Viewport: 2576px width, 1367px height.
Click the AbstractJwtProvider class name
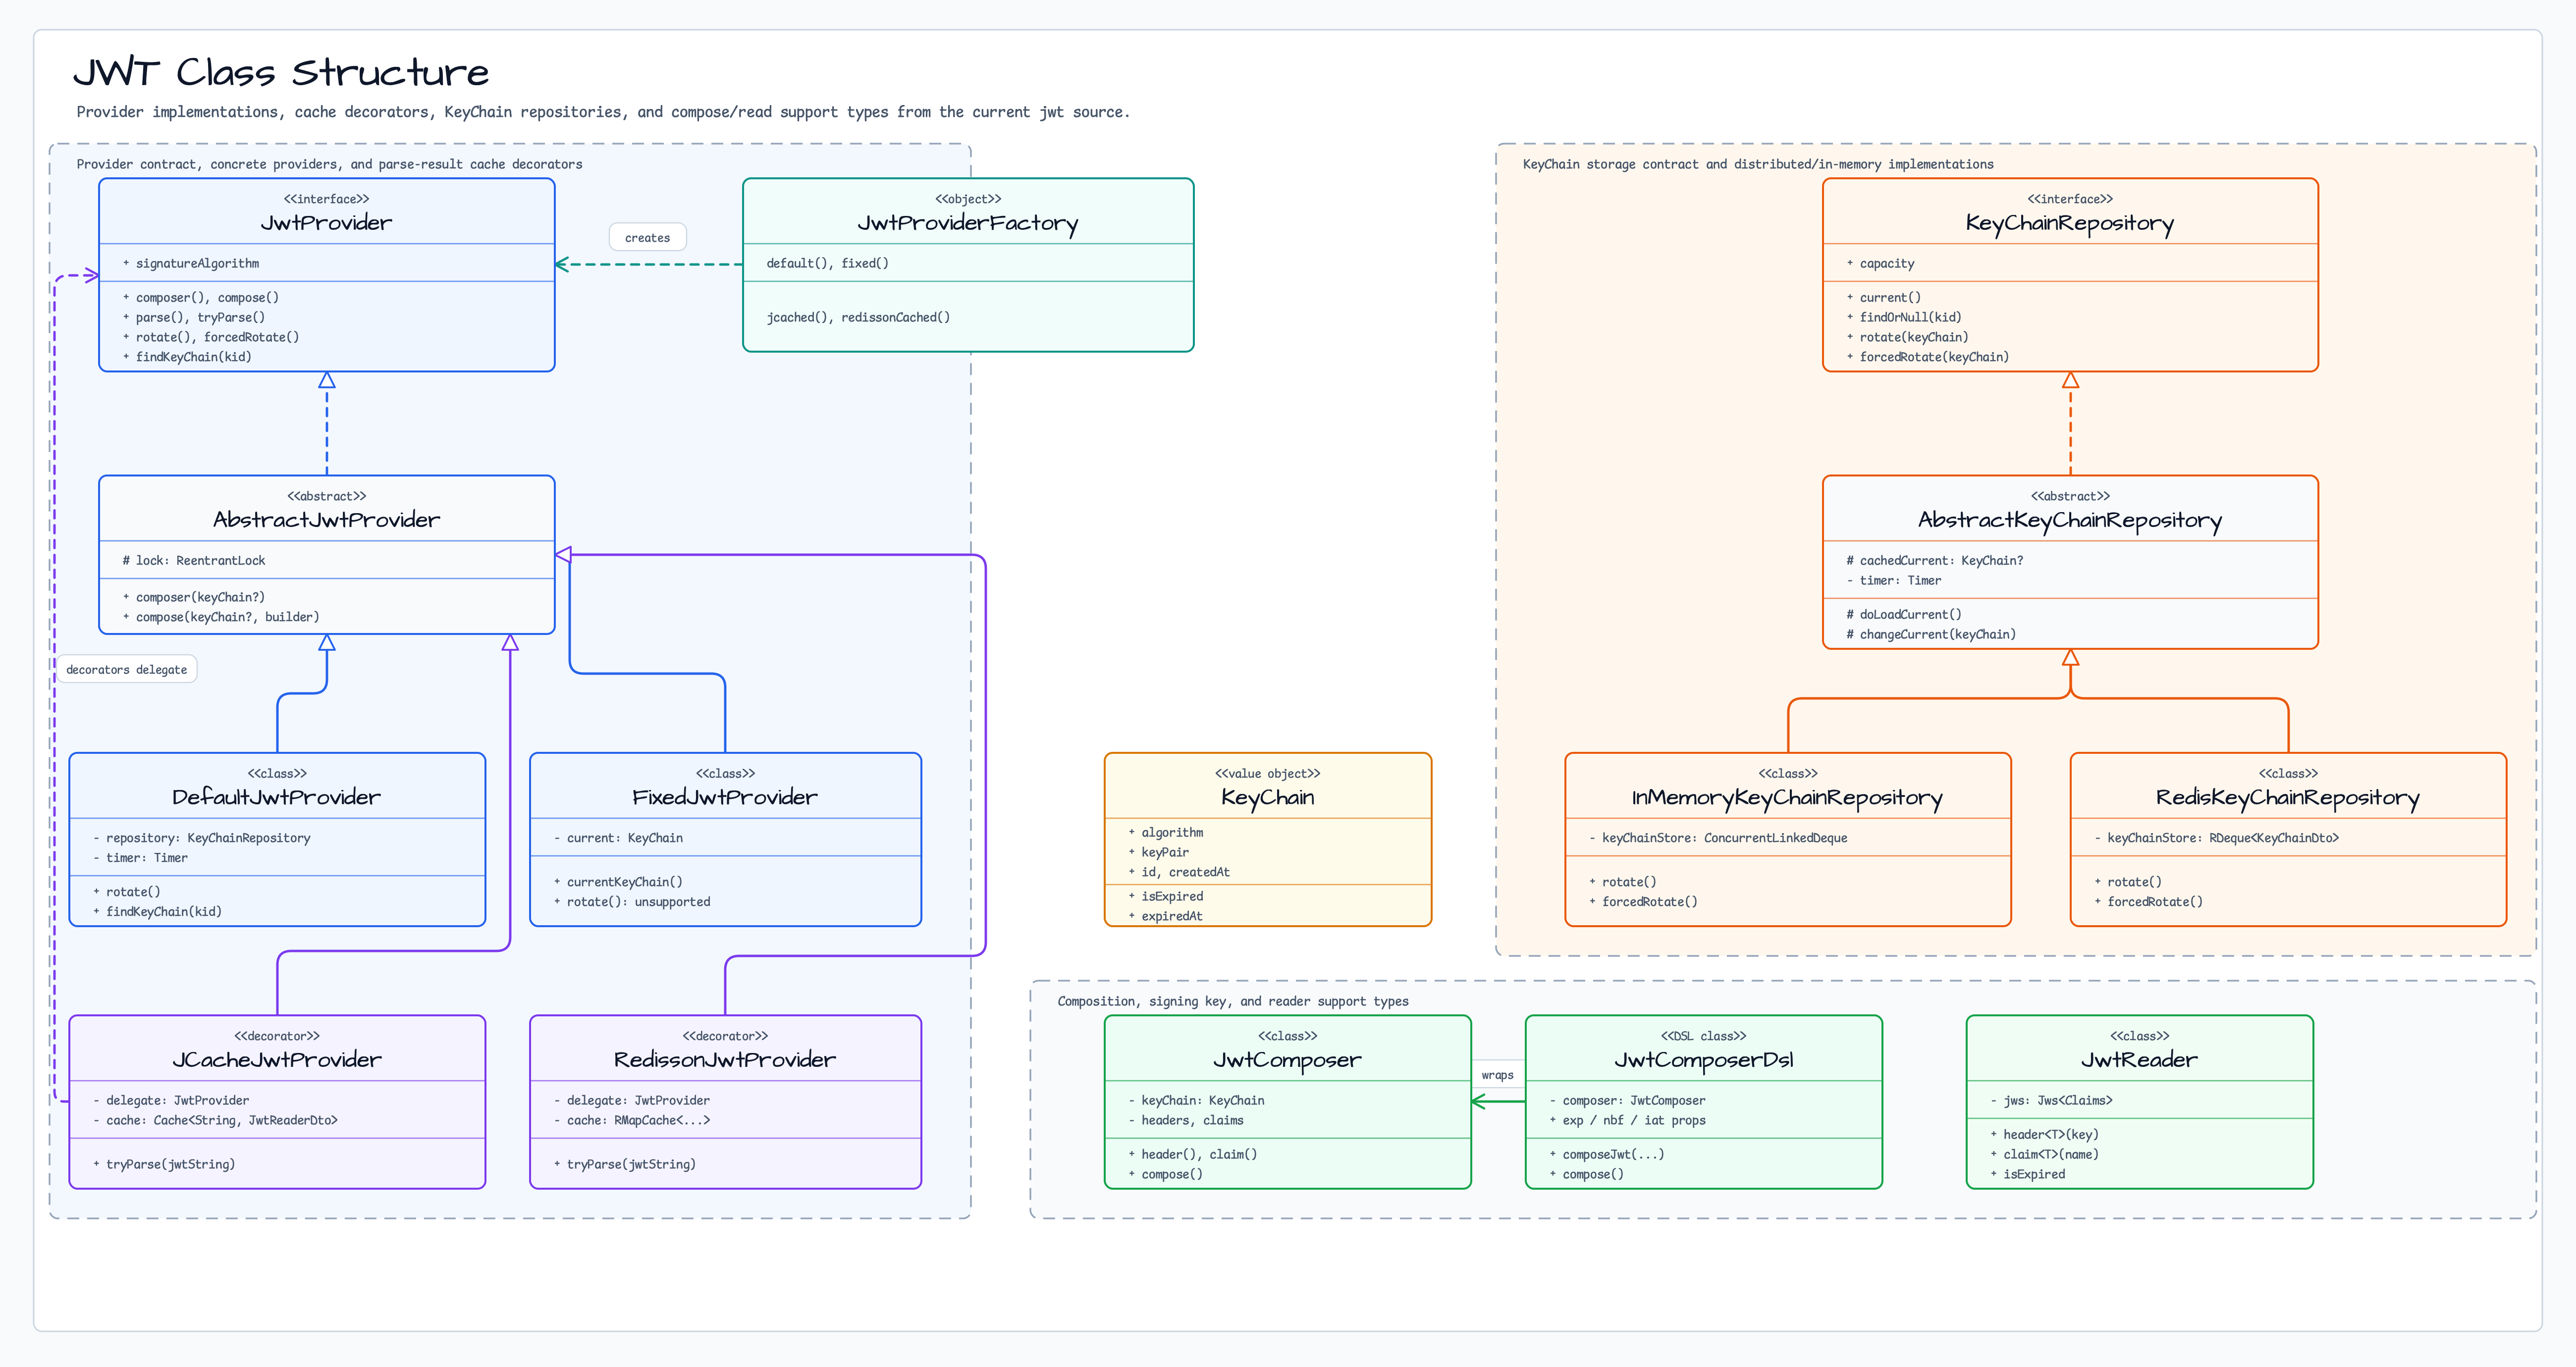[327, 520]
